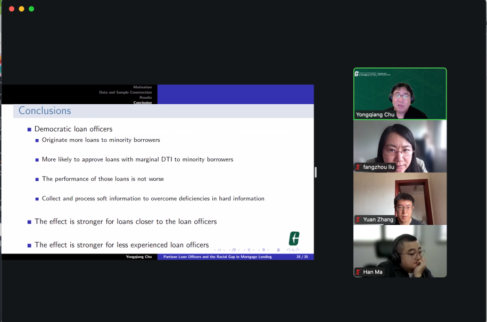This screenshot has height=322, width=487.
Task: Click the Beamer search magnifier icon
Action: [293, 250]
